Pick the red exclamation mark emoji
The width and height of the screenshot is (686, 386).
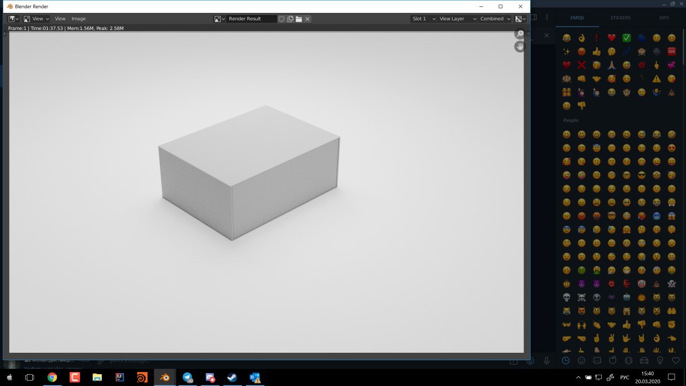(x=596, y=38)
